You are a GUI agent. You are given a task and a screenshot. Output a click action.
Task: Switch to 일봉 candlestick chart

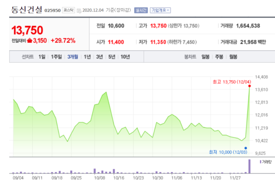click(x=205, y=57)
